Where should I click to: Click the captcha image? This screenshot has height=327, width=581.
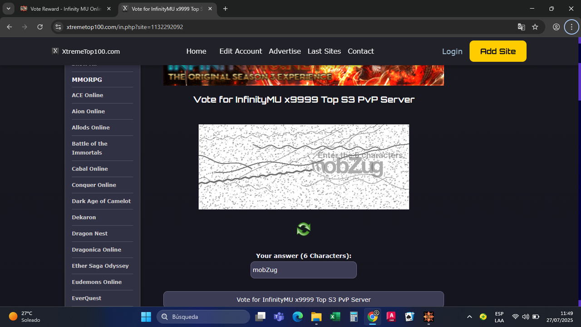[304, 167]
